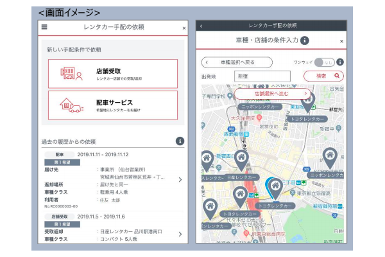Show info next to ワンウェイ toggle
Image resolution: width=385 pixels, height=257 pixels.
[x=340, y=62]
